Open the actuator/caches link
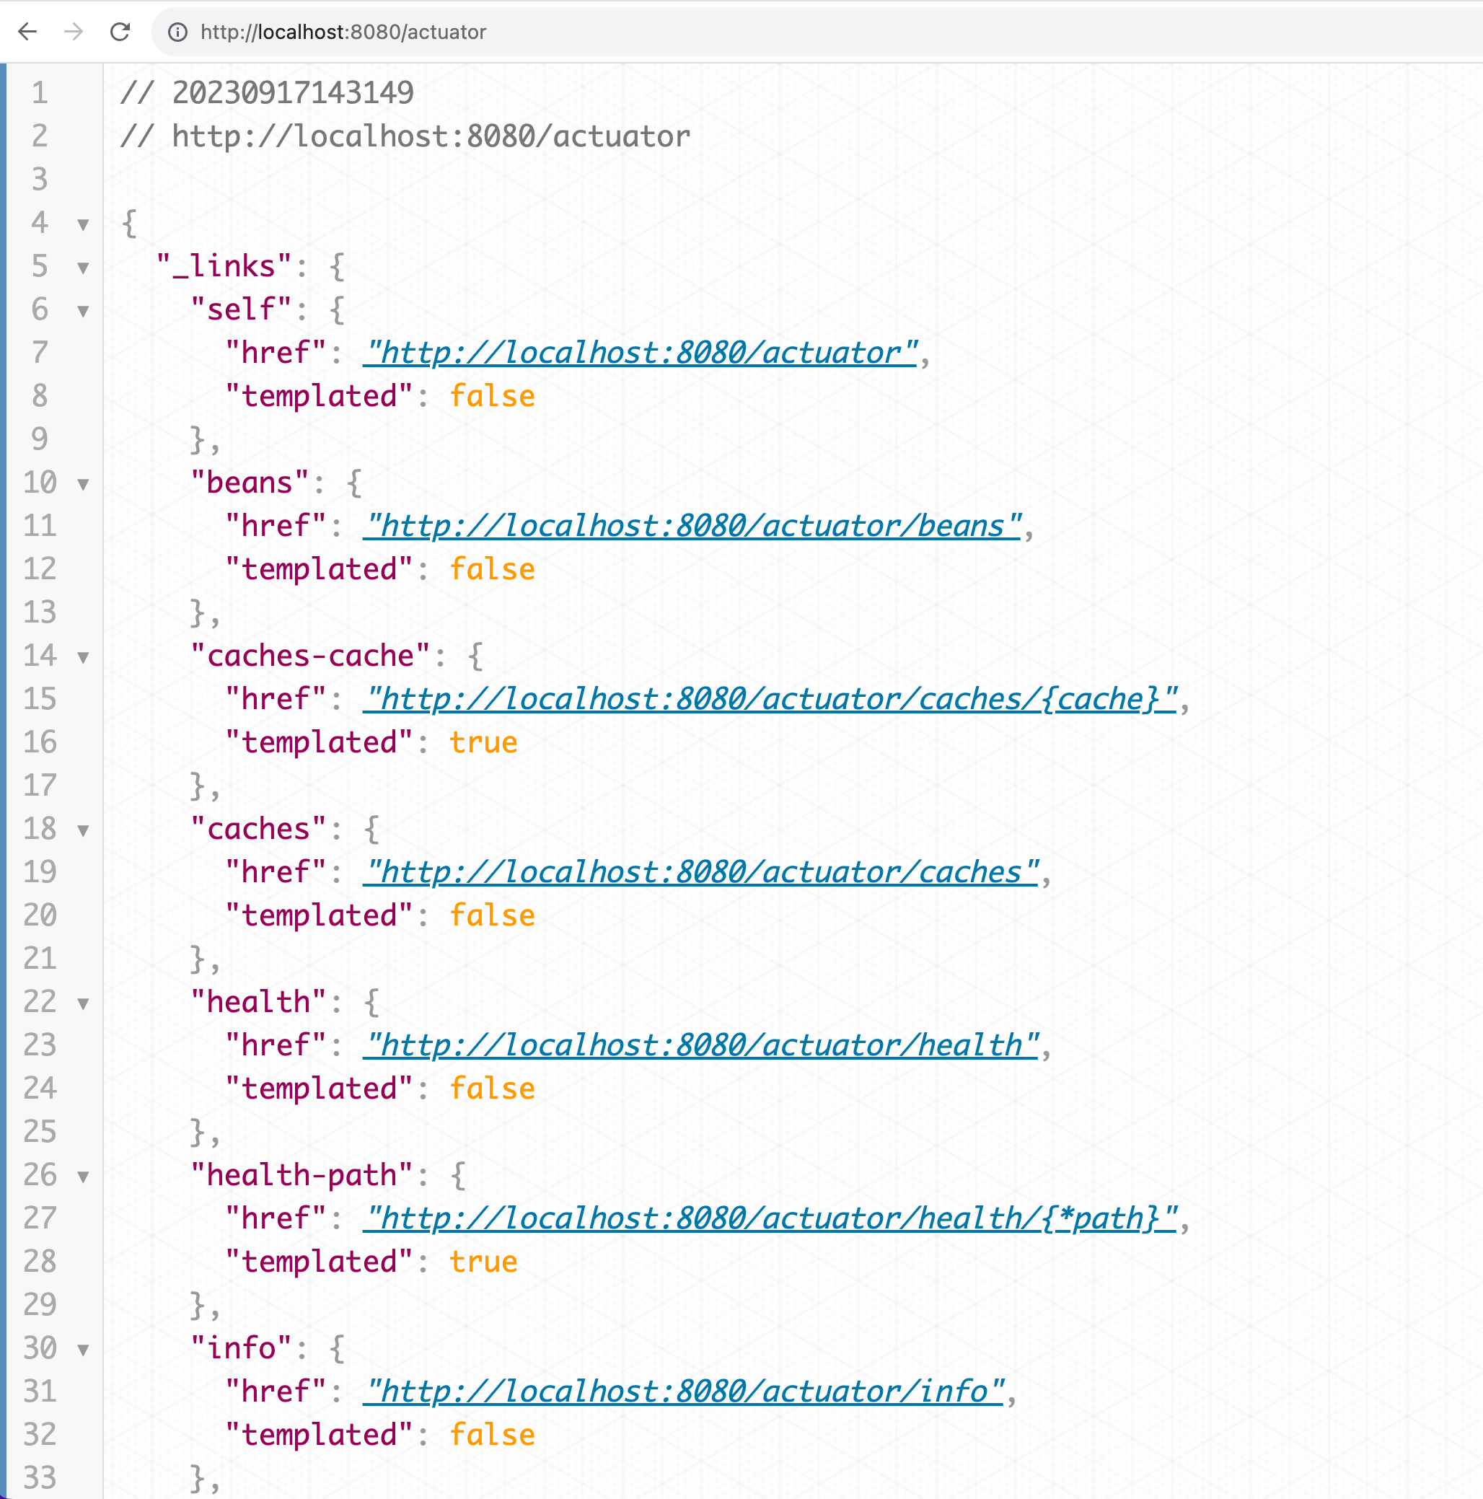The image size is (1483, 1499). click(x=701, y=872)
